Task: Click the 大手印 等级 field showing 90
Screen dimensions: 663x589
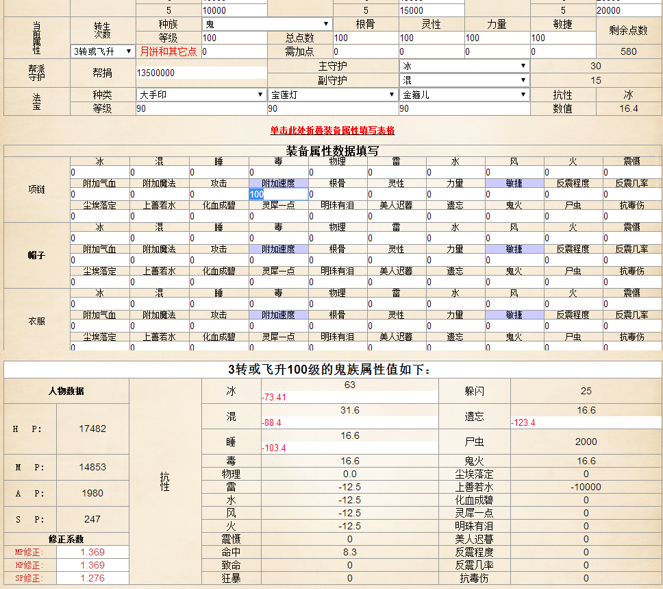Action: (201, 109)
